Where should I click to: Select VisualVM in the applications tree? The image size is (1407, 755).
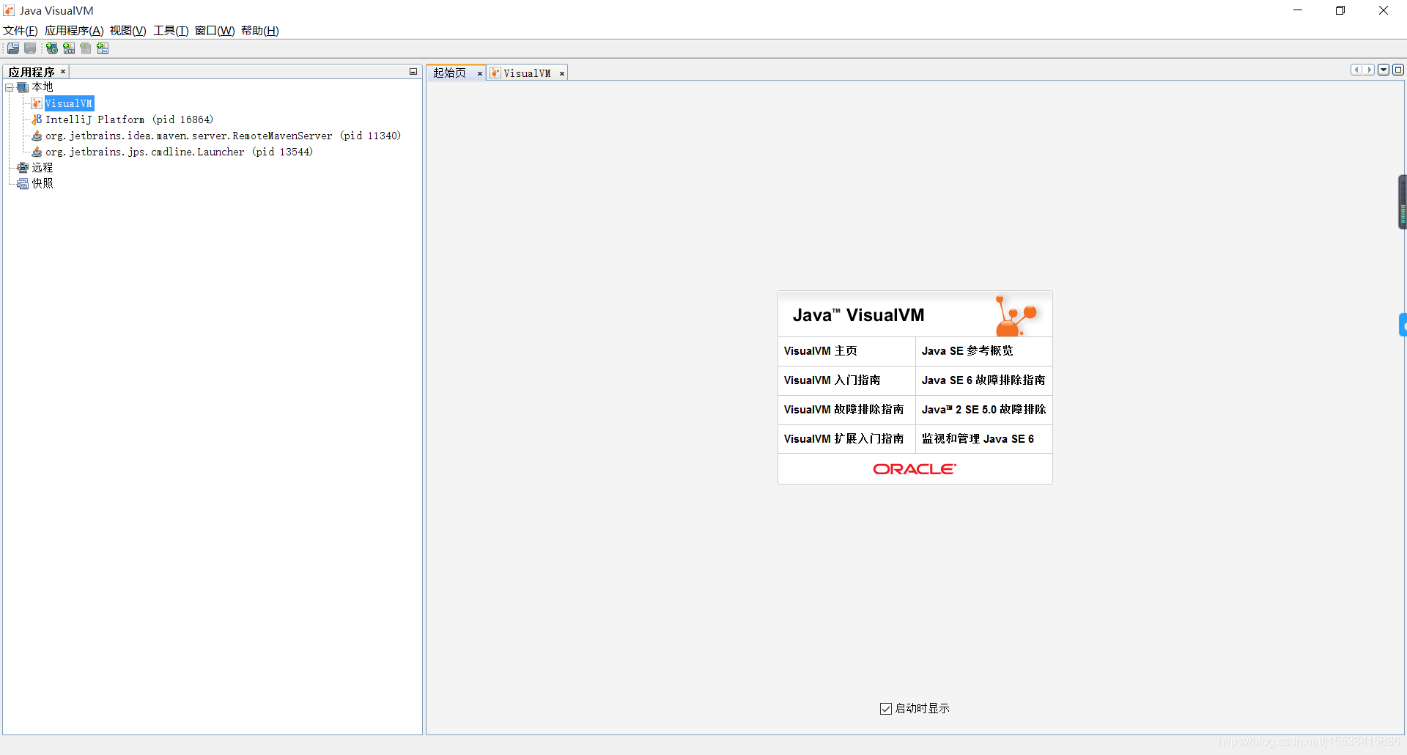coord(69,103)
